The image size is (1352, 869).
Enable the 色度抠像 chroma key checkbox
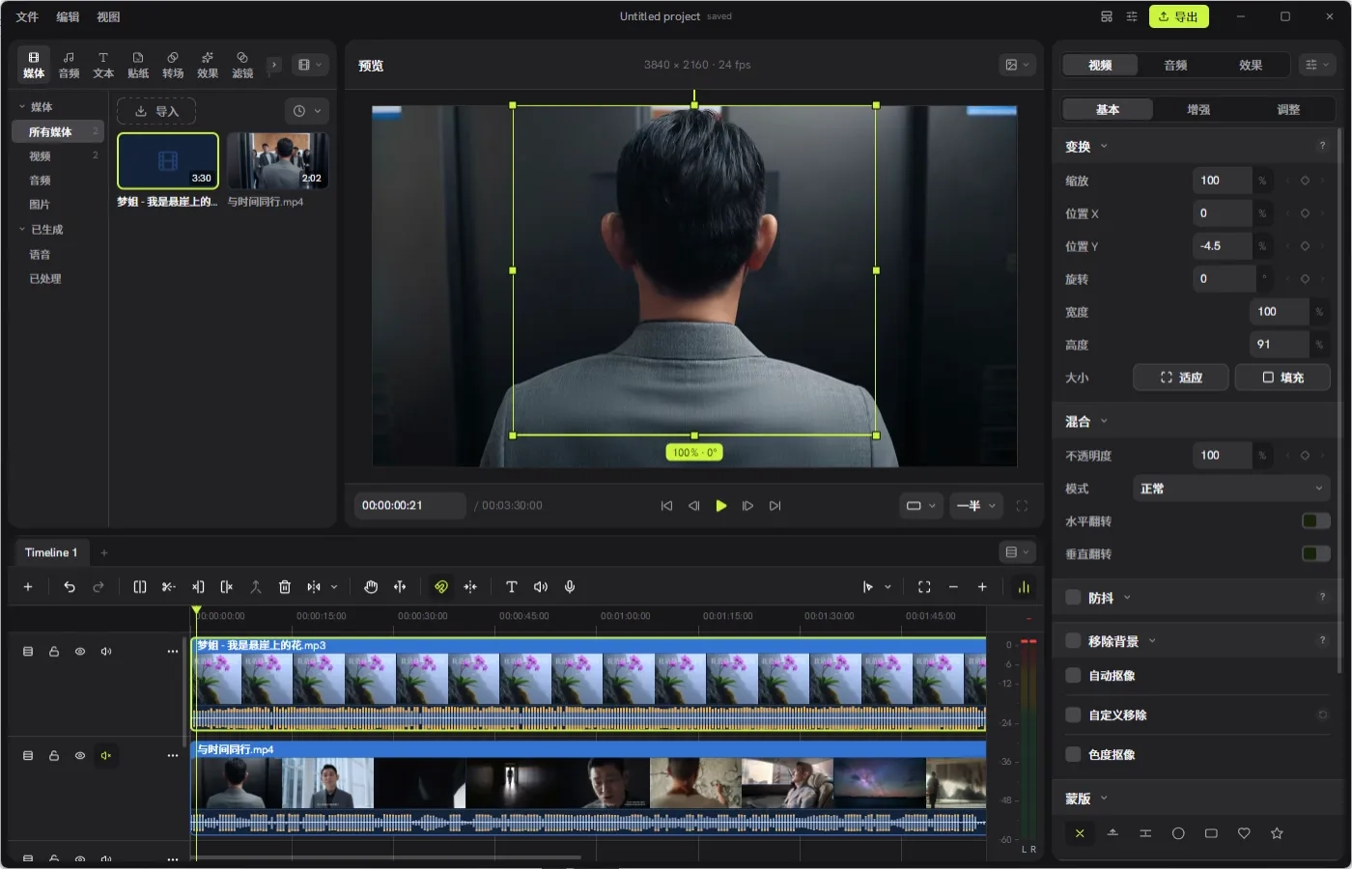tap(1073, 754)
